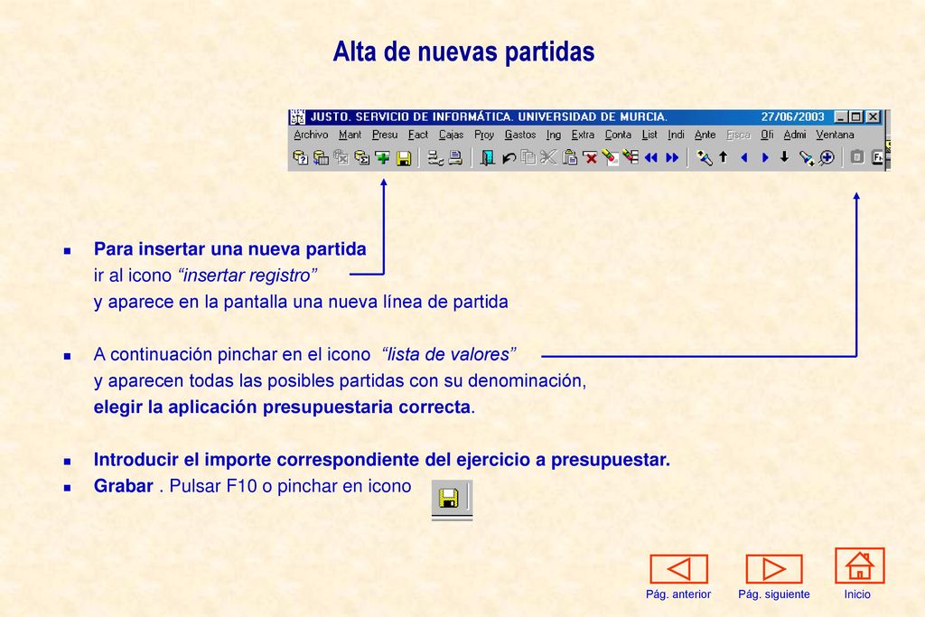The width and height of the screenshot is (925, 617).
Task: Go to previous page with left triangle button
Action: (x=679, y=568)
